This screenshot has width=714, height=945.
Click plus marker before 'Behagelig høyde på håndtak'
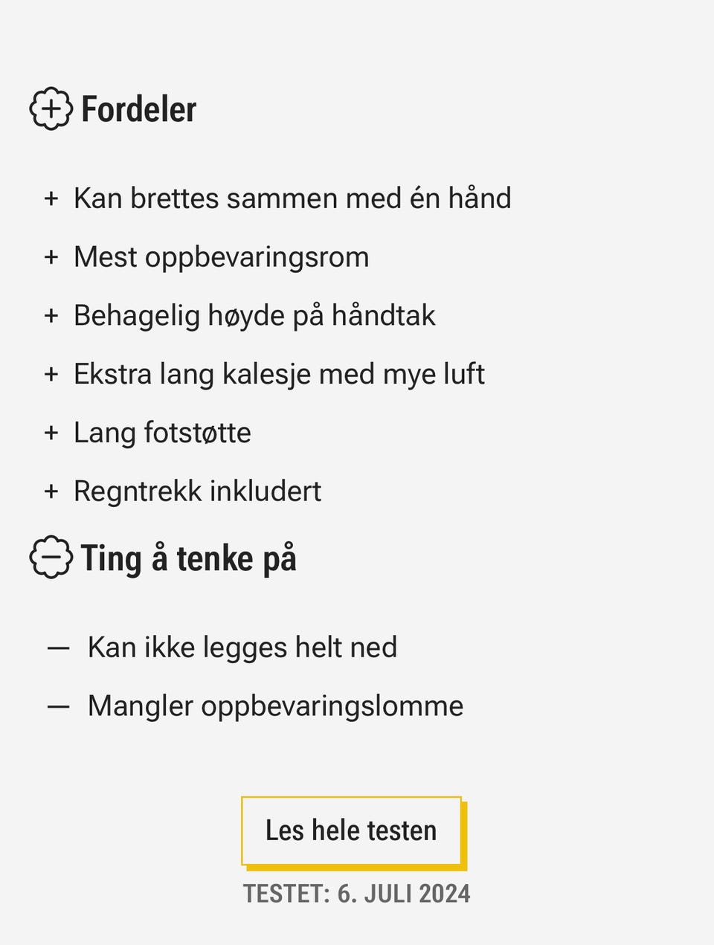(51, 316)
